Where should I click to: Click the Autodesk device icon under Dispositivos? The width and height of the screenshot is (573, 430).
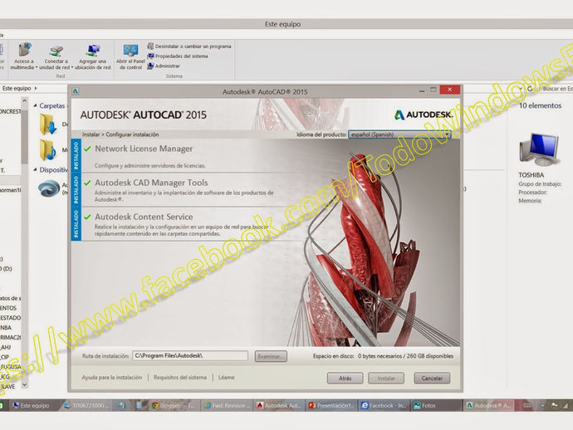(49, 188)
